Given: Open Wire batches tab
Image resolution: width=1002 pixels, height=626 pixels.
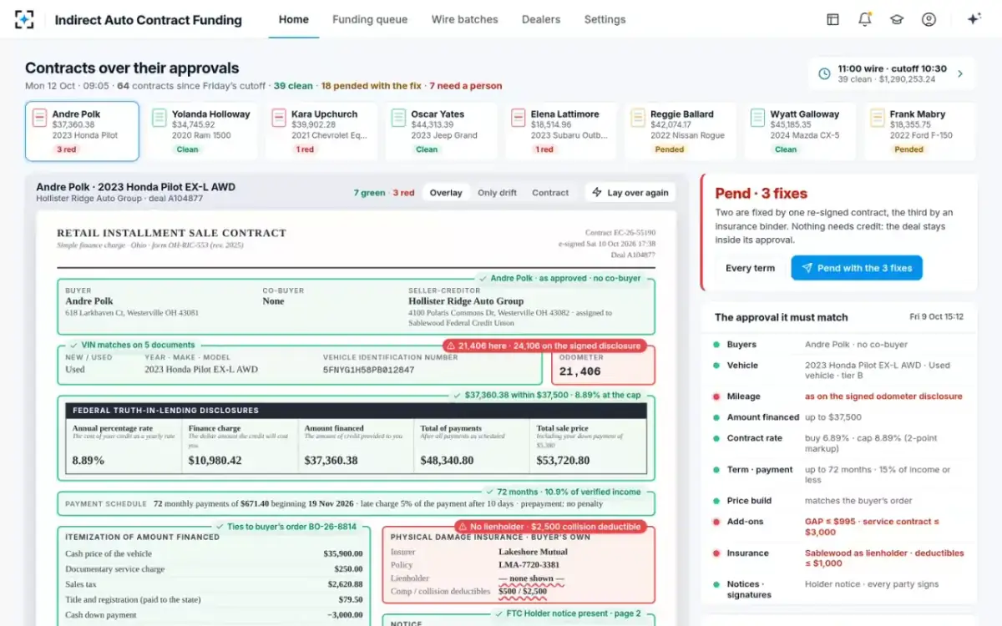Looking at the screenshot, I should click(465, 19).
